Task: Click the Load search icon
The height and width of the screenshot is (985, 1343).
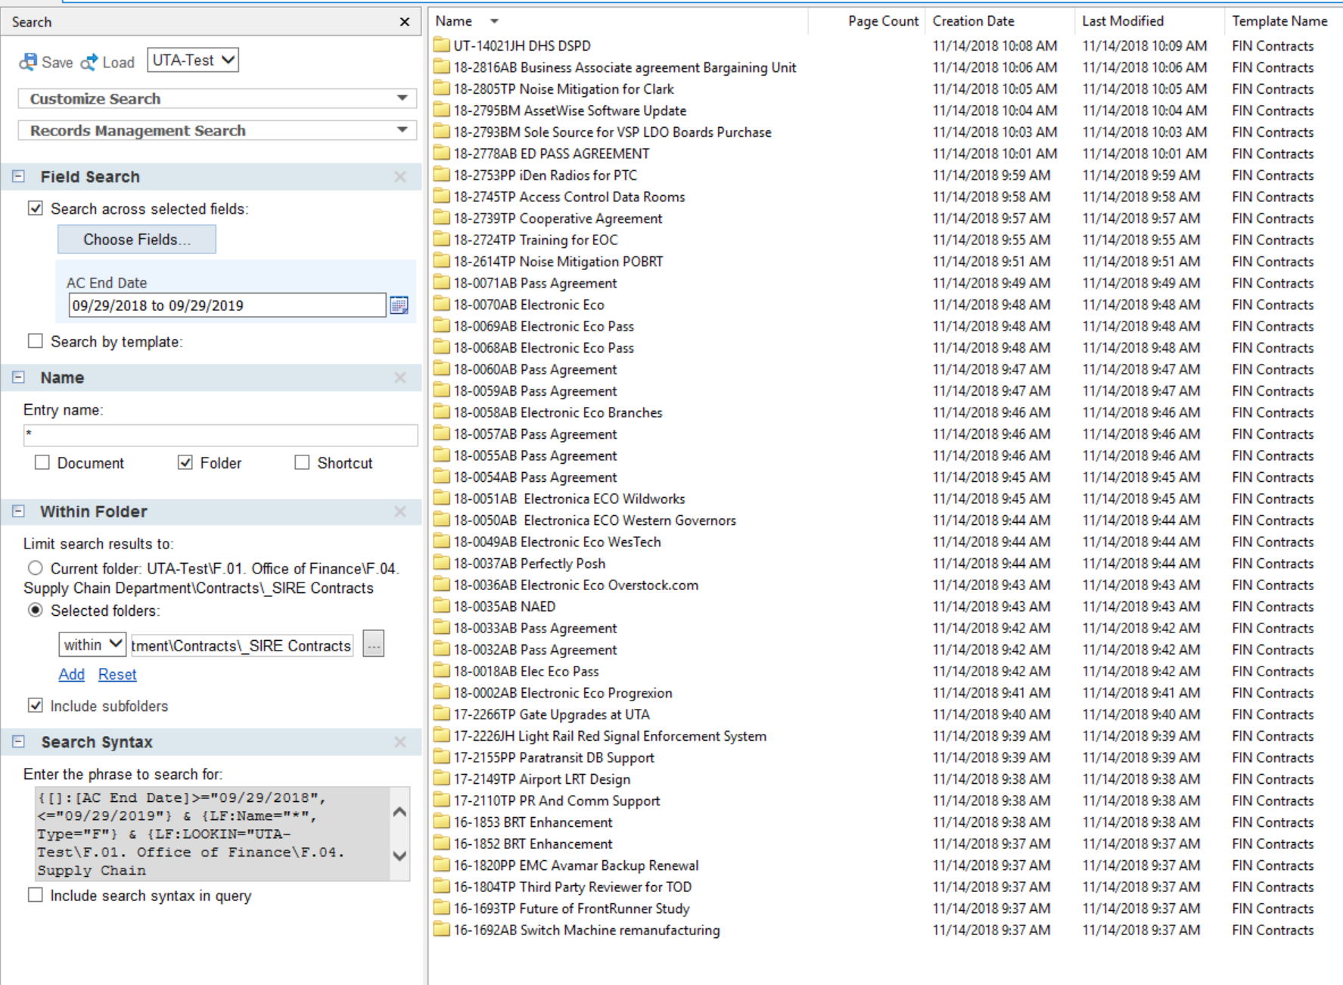Action: pyautogui.click(x=89, y=62)
